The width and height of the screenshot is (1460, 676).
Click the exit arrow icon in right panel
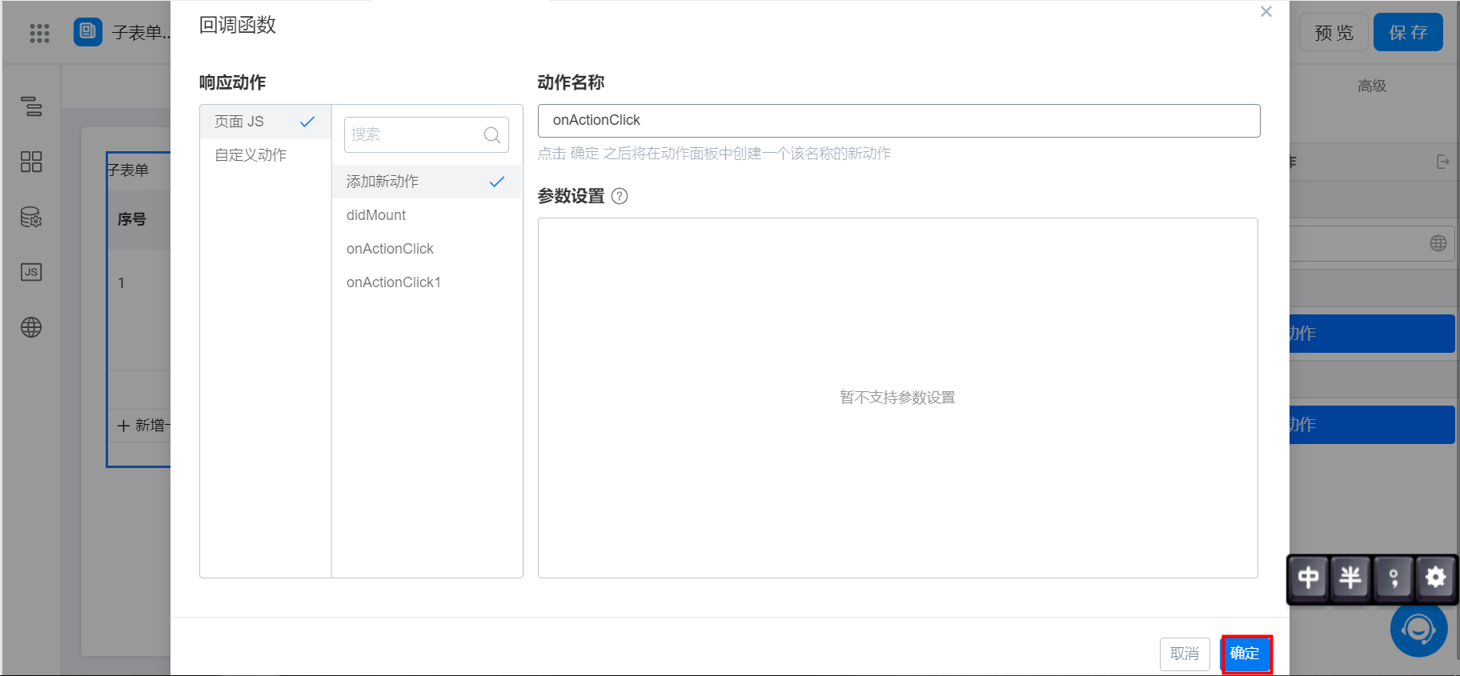pos(1442,162)
